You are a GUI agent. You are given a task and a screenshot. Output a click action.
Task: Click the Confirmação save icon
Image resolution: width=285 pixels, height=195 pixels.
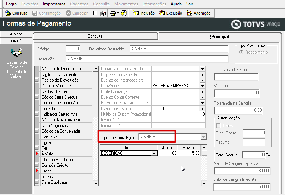pyautogui.click(x=35, y=13)
